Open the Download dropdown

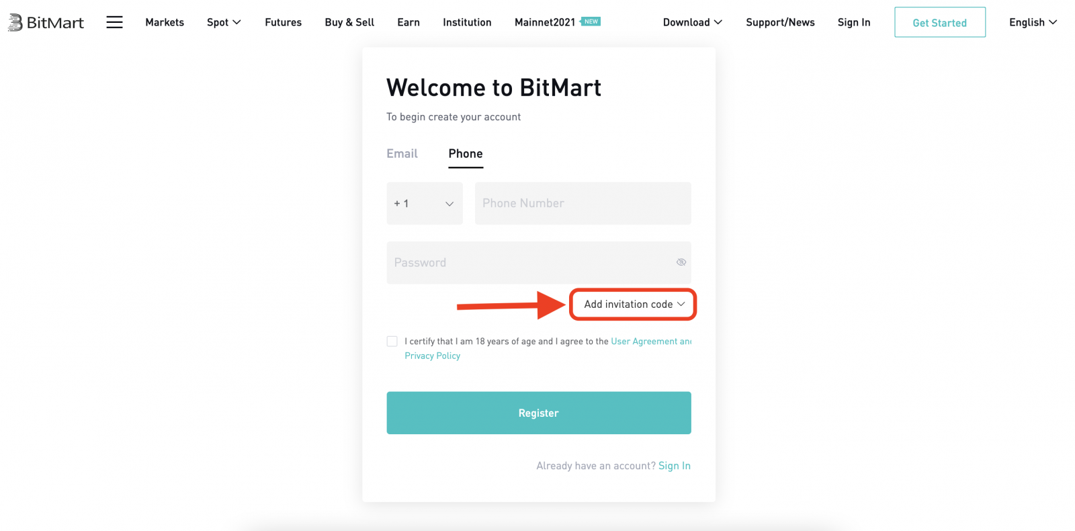point(692,22)
